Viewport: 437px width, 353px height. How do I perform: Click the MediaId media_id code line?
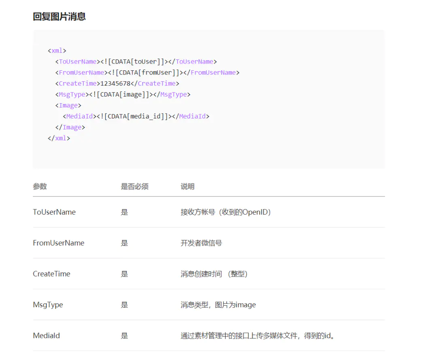click(136, 116)
